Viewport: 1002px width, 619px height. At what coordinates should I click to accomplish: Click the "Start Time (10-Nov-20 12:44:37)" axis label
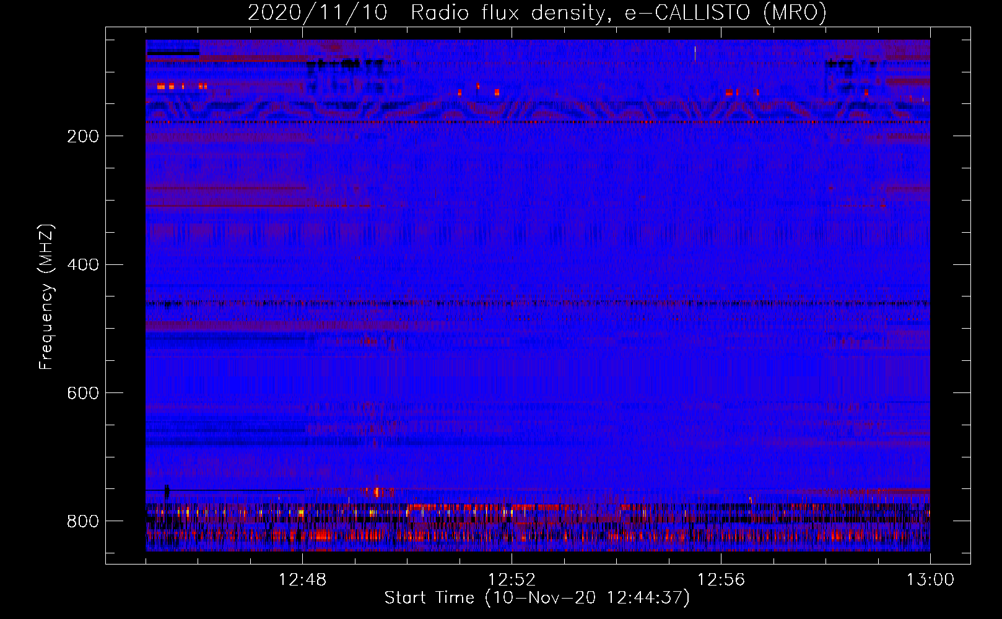point(537,598)
